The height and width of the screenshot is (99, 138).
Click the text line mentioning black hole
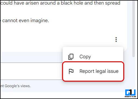tap(60, 3)
